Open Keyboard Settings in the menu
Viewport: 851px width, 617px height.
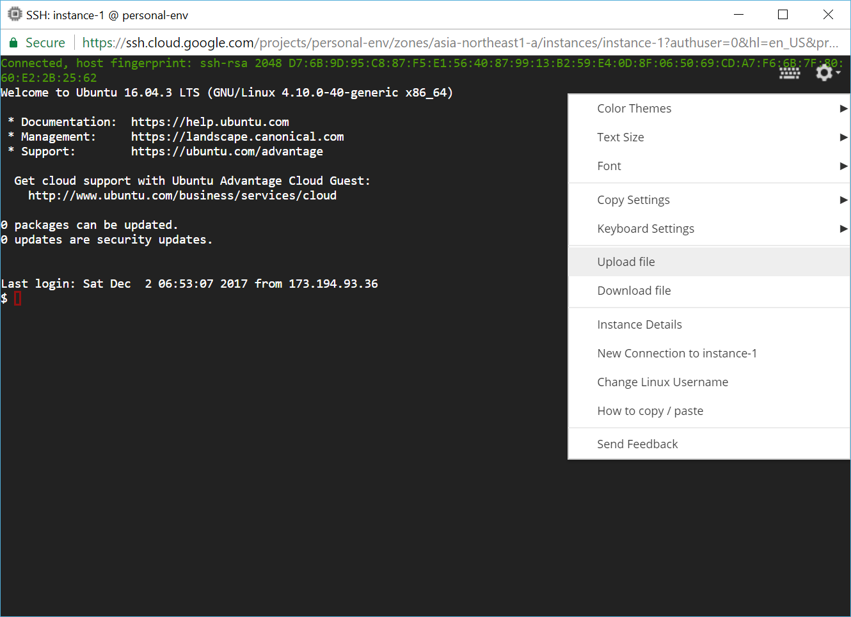[x=709, y=229]
